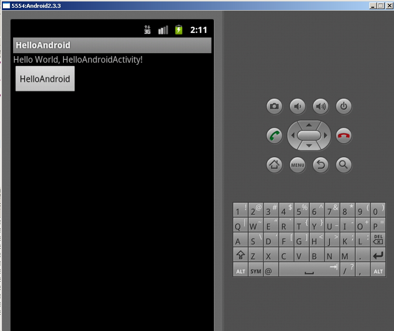Click the Enter key on the keyboard

pyautogui.click(x=378, y=255)
